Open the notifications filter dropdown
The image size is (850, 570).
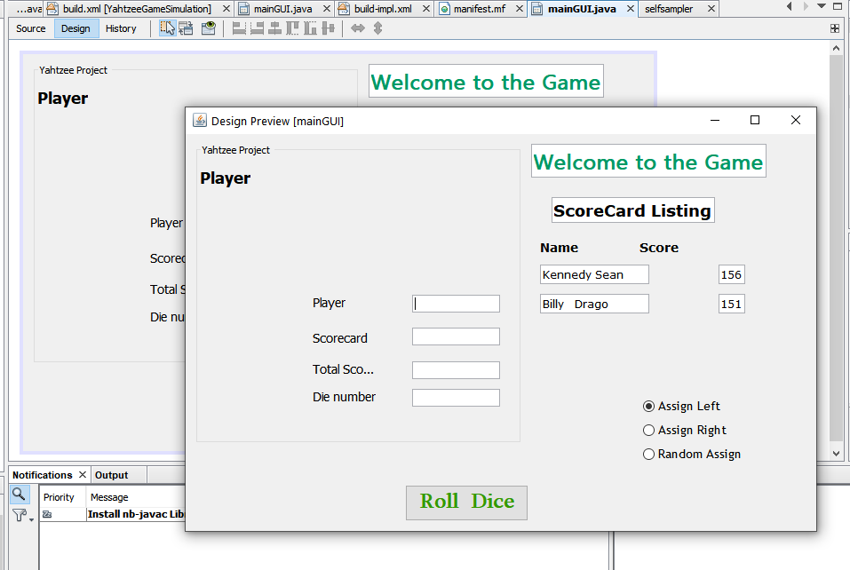21,514
